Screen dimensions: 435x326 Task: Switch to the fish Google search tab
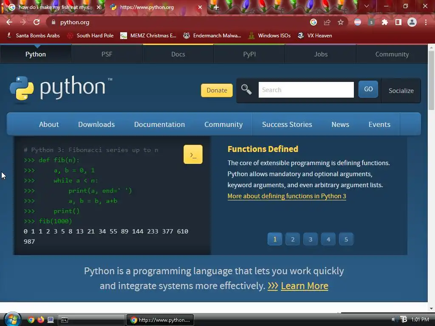(52, 7)
